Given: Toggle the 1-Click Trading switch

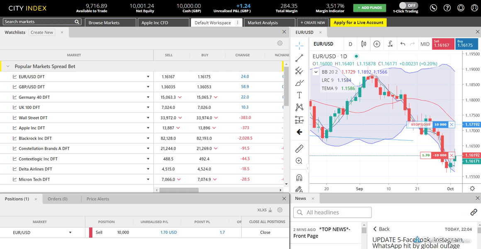Looking at the screenshot, I should tap(408, 5).
